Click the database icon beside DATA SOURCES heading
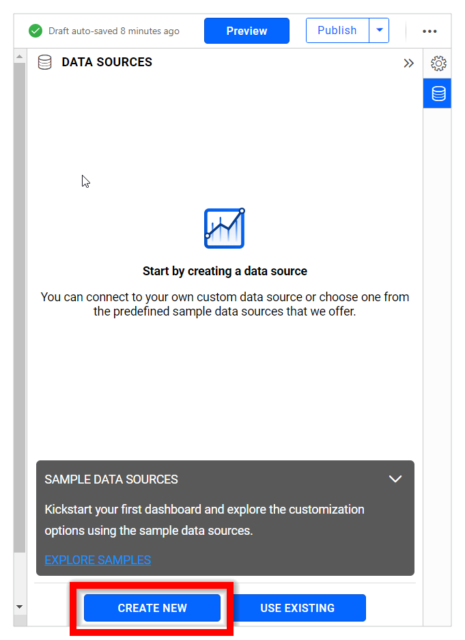 click(x=44, y=62)
